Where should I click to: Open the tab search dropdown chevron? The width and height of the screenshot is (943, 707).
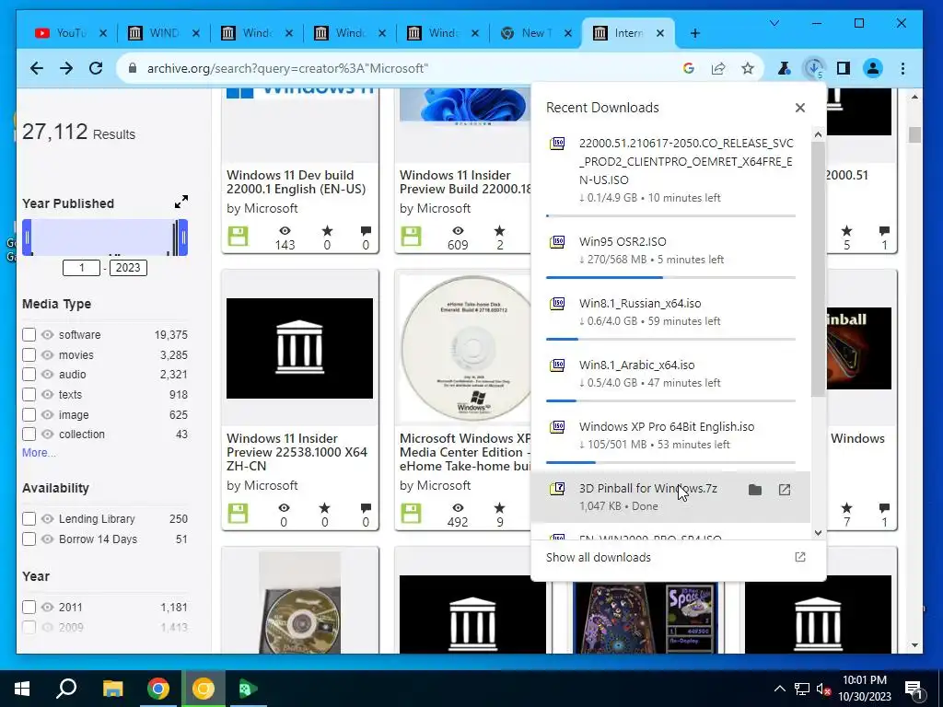coord(774,23)
